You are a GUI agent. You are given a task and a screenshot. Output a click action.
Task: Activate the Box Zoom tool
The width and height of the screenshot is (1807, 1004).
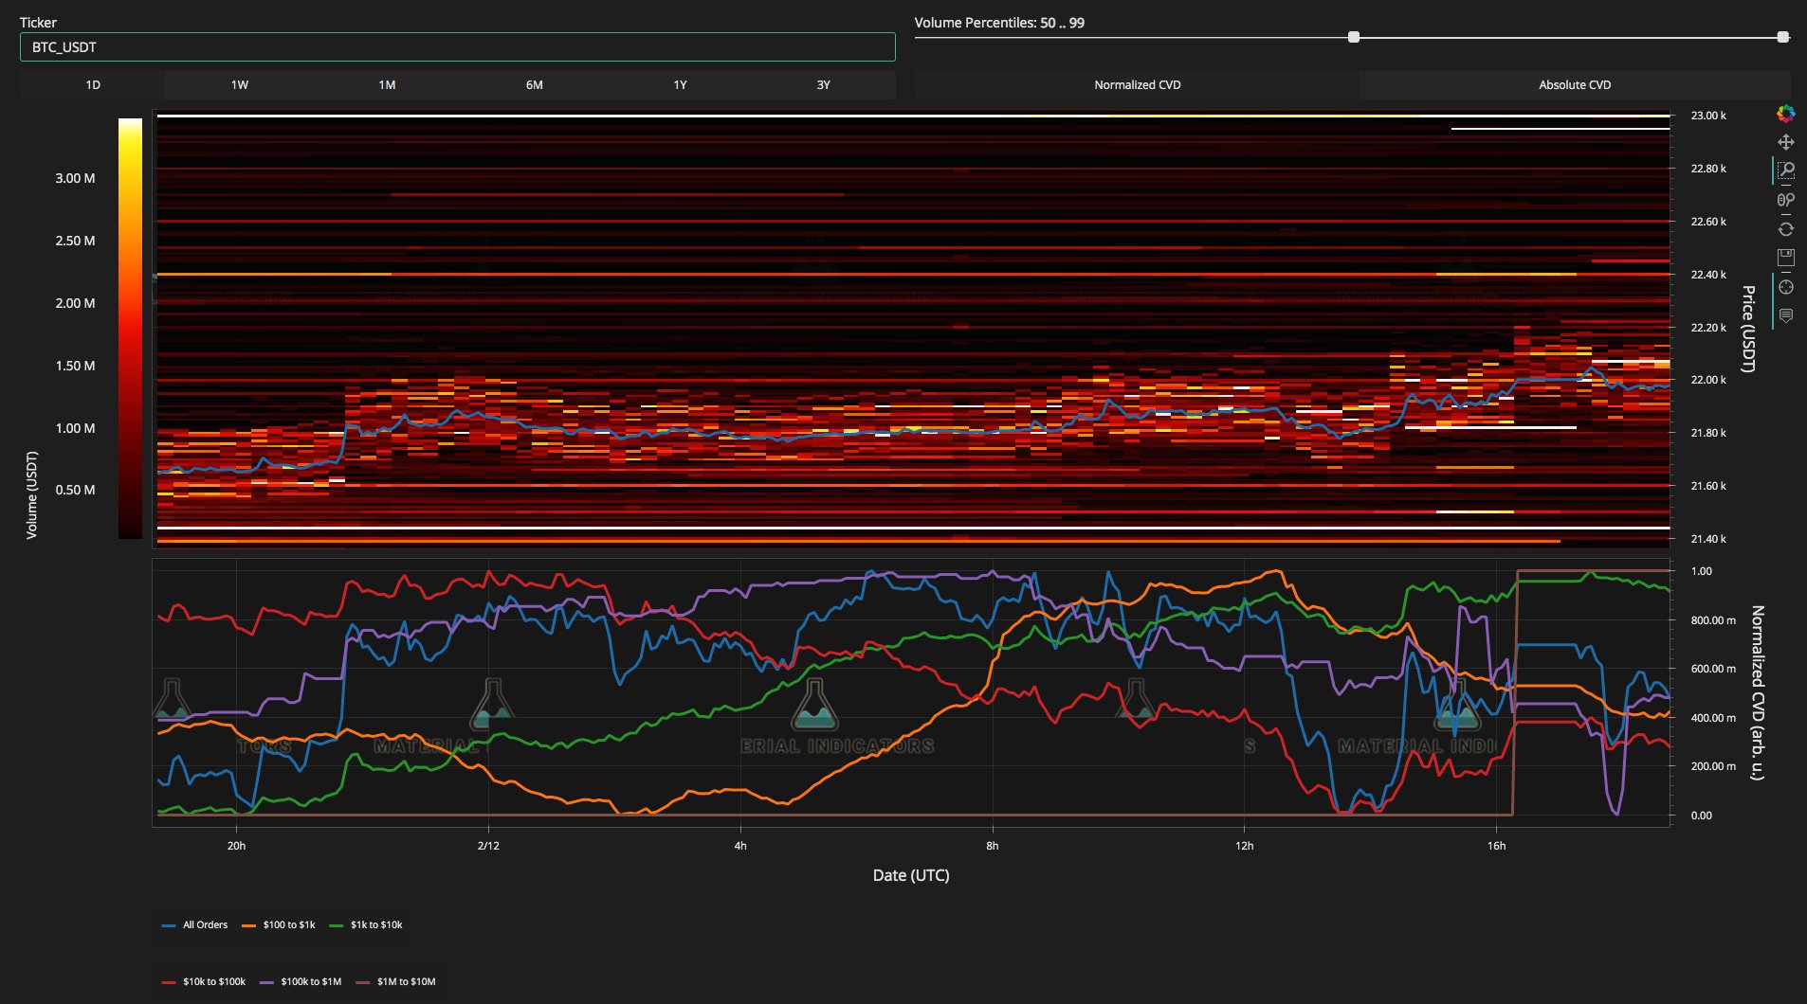pyautogui.click(x=1785, y=170)
